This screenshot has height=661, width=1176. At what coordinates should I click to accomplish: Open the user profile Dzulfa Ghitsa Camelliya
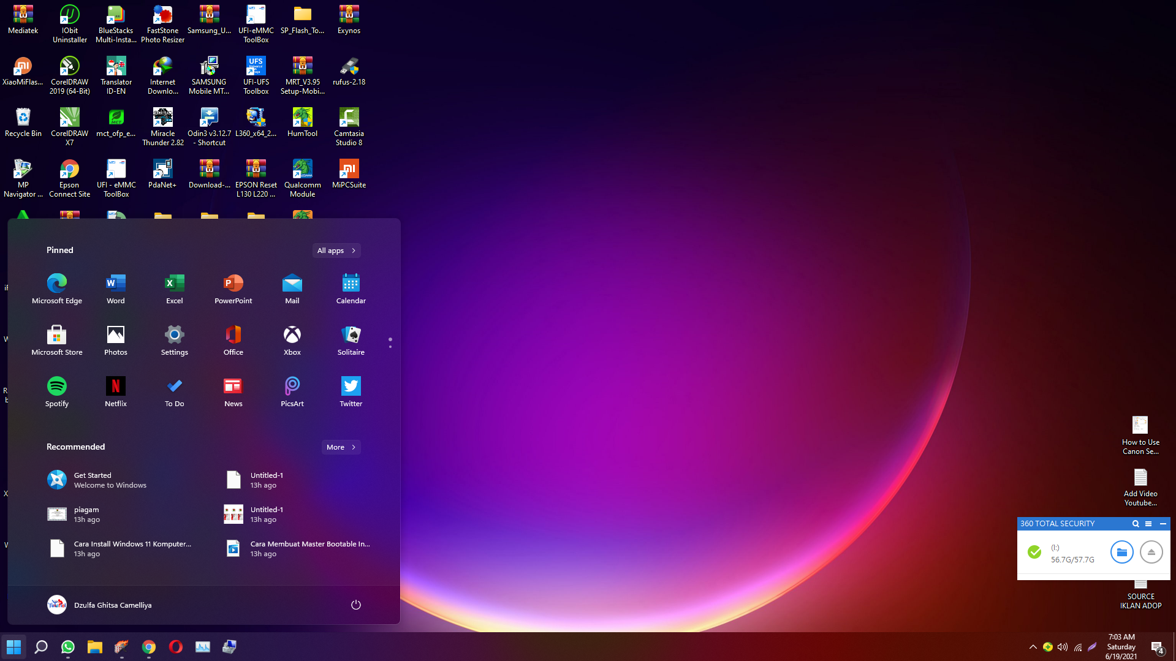pos(100,605)
